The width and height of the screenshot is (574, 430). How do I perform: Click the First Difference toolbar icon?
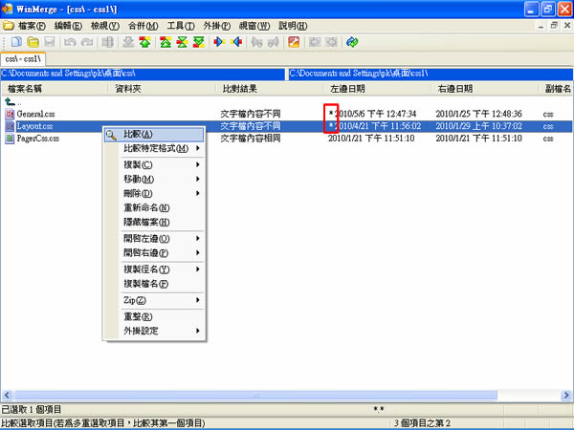click(166, 42)
